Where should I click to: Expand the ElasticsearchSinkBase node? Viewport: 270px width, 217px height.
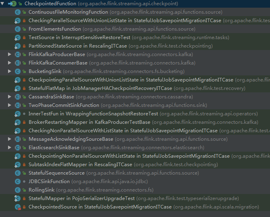tap(10, 147)
